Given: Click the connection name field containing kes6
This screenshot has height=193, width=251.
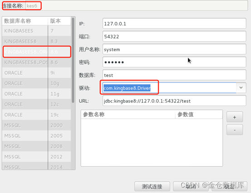Looking at the screenshot, I should [x=137, y=5].
